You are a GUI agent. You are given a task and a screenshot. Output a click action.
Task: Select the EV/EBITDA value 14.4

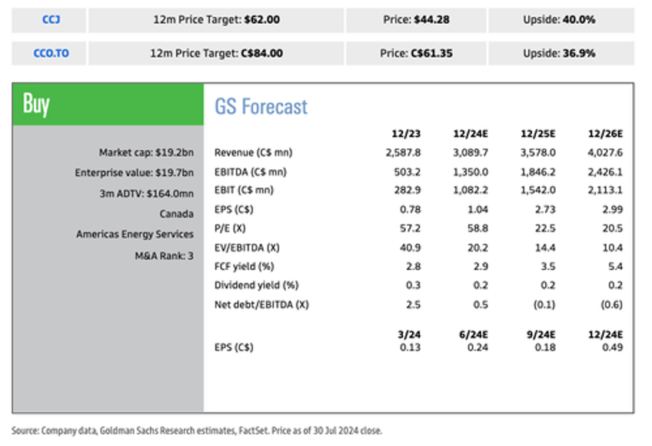545,248
